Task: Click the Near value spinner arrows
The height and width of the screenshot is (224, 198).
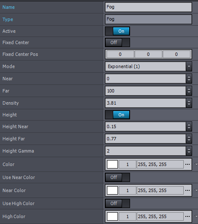Action: click(x=189, y=79)
